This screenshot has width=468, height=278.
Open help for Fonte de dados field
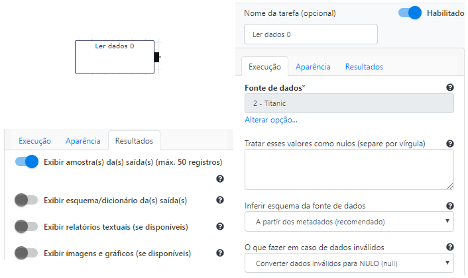[x=450, y=87]
